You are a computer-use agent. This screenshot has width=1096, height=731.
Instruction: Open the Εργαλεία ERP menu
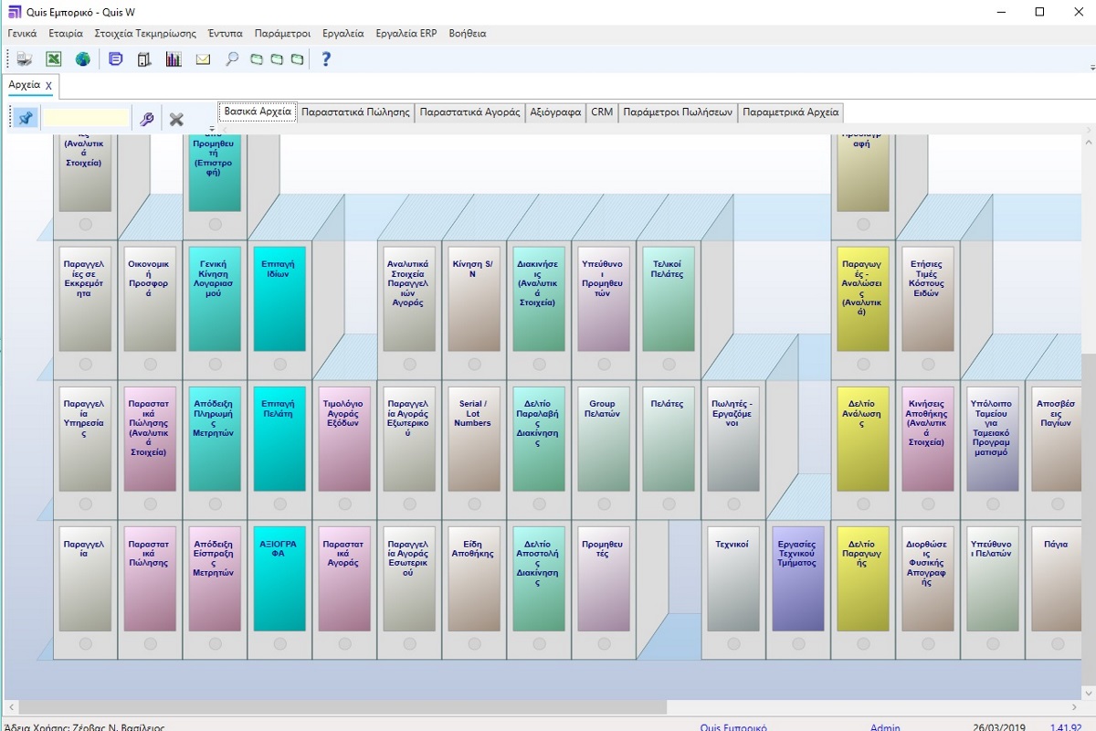click(x=406, y=33)
